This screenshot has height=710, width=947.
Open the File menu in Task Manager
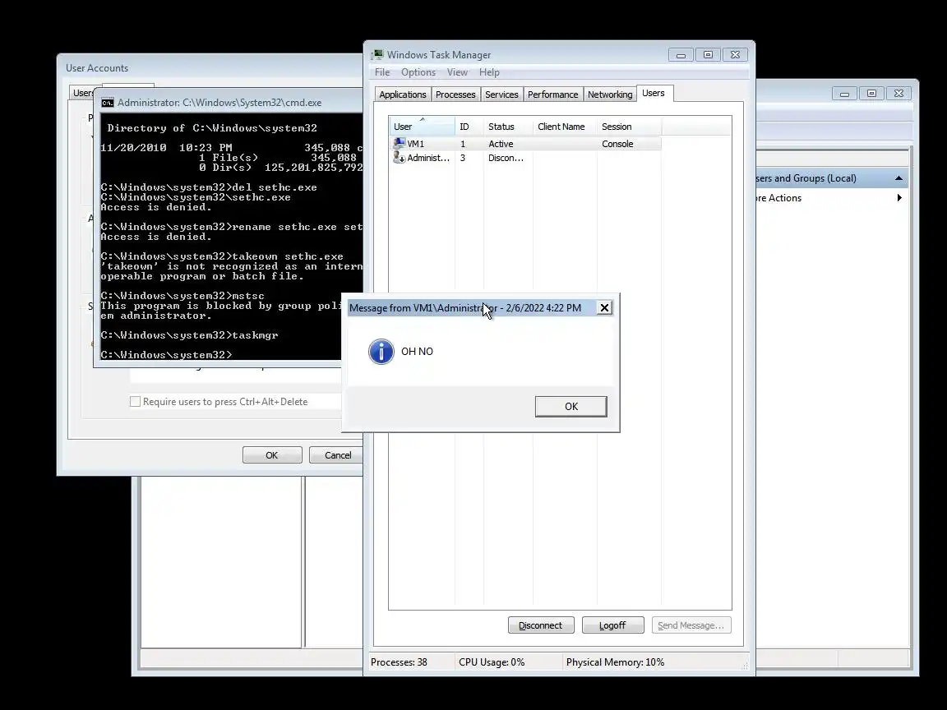tap(382, 72)
